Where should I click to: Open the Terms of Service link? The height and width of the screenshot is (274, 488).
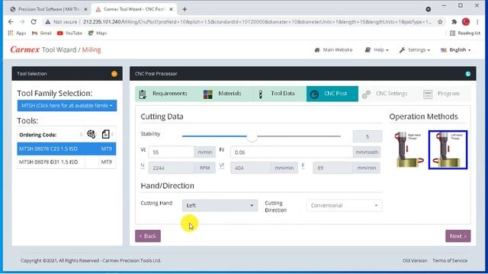pos(450,260)
